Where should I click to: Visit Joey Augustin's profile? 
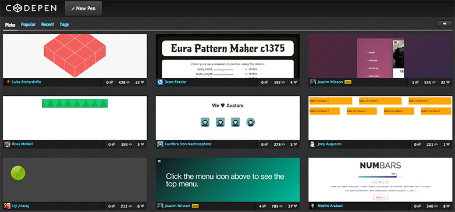click(329, 144)
